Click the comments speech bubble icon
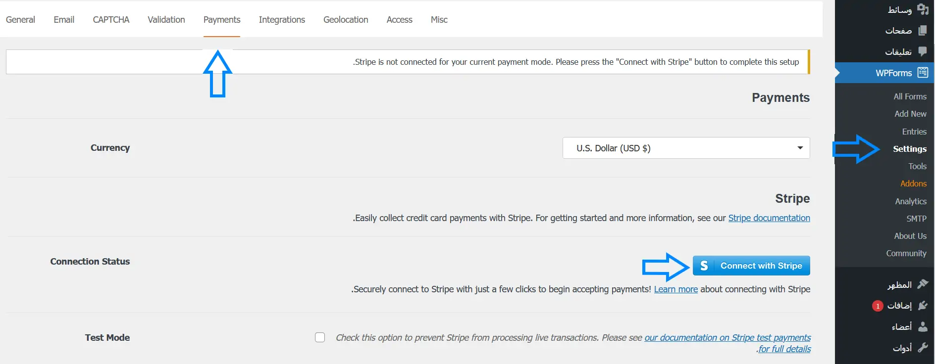 (923, 51)
